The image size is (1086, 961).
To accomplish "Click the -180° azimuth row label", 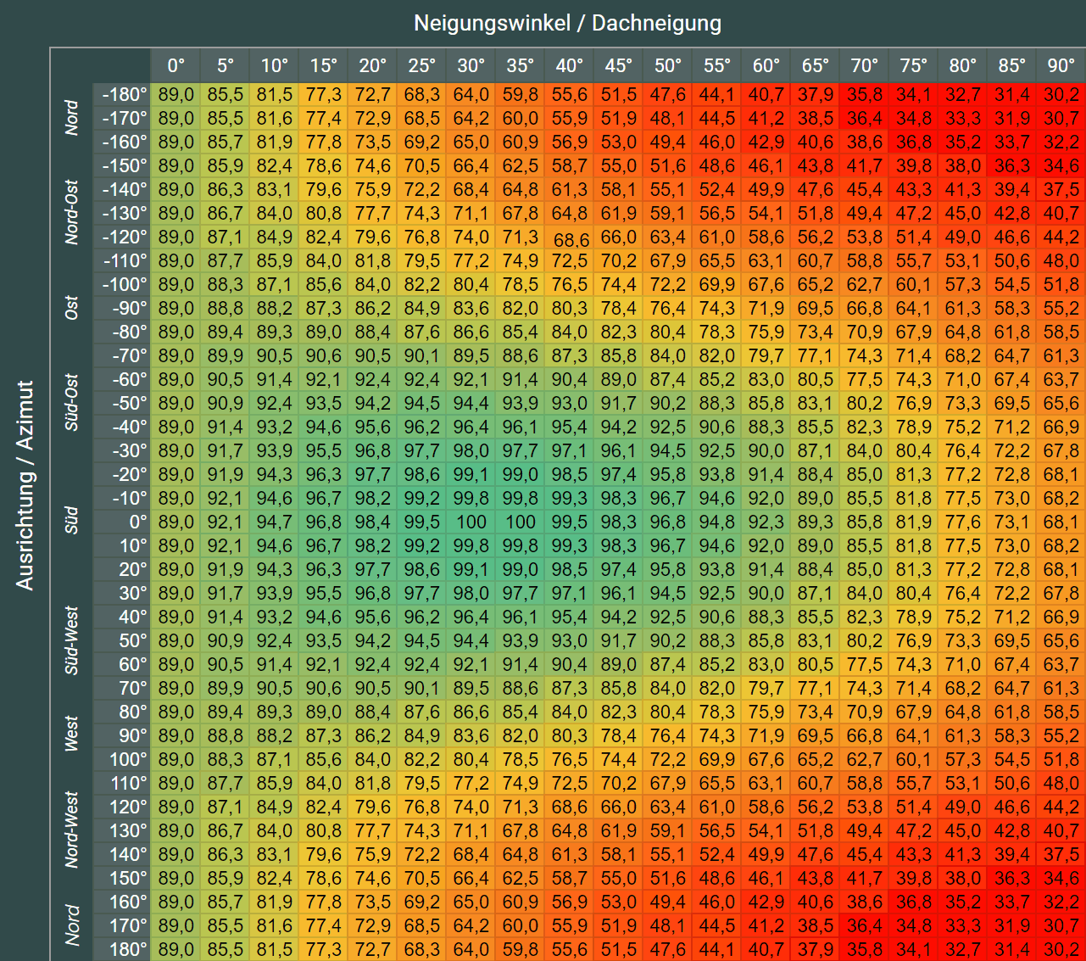I will pos(122,94).
